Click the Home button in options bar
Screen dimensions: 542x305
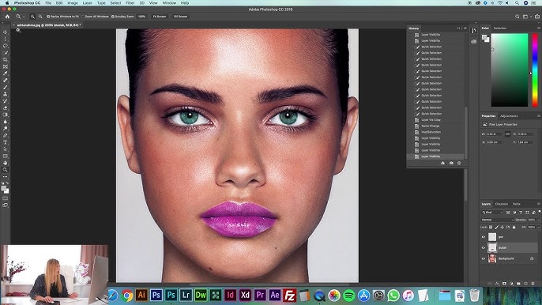point(7,17)
